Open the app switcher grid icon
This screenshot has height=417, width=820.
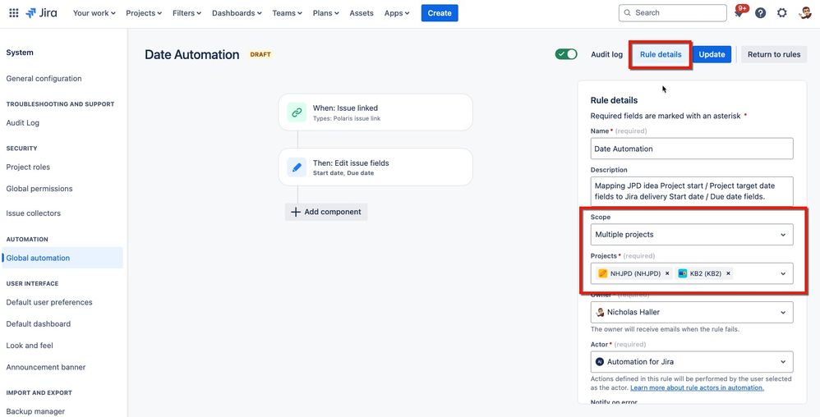click(14, 13)
